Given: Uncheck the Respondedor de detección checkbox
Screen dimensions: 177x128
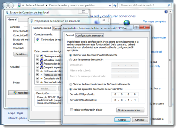Looking at the screenshot, I should 37,82.
